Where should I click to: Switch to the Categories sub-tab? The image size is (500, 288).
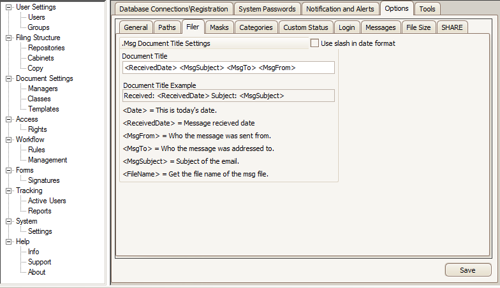point(256,27)
